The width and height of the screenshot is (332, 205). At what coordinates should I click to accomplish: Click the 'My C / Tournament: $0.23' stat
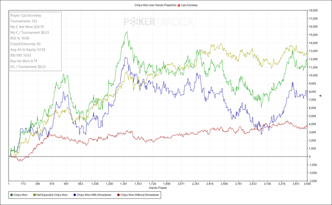(29, 33)
